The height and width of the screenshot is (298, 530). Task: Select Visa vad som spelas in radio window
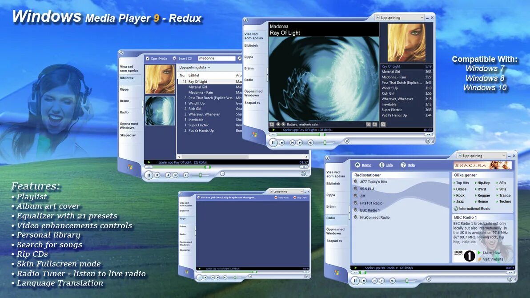(335, 174)
